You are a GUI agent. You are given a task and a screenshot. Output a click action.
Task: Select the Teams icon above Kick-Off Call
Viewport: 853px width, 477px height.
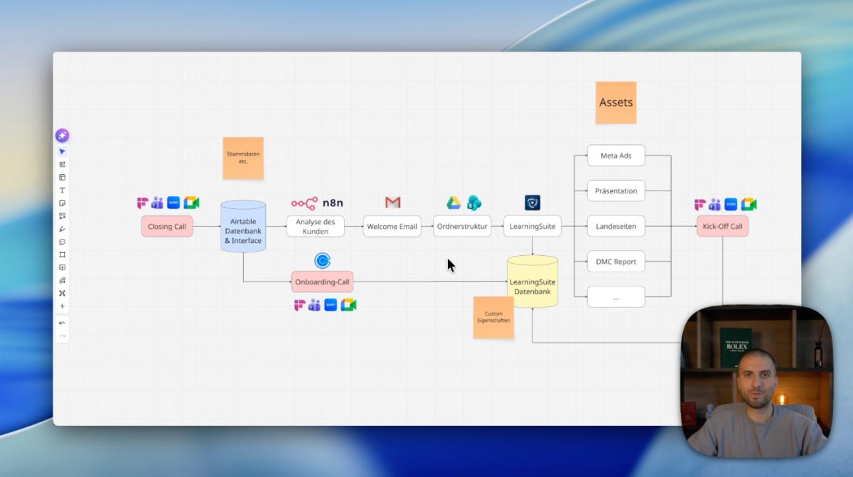(x=714, y=205)
